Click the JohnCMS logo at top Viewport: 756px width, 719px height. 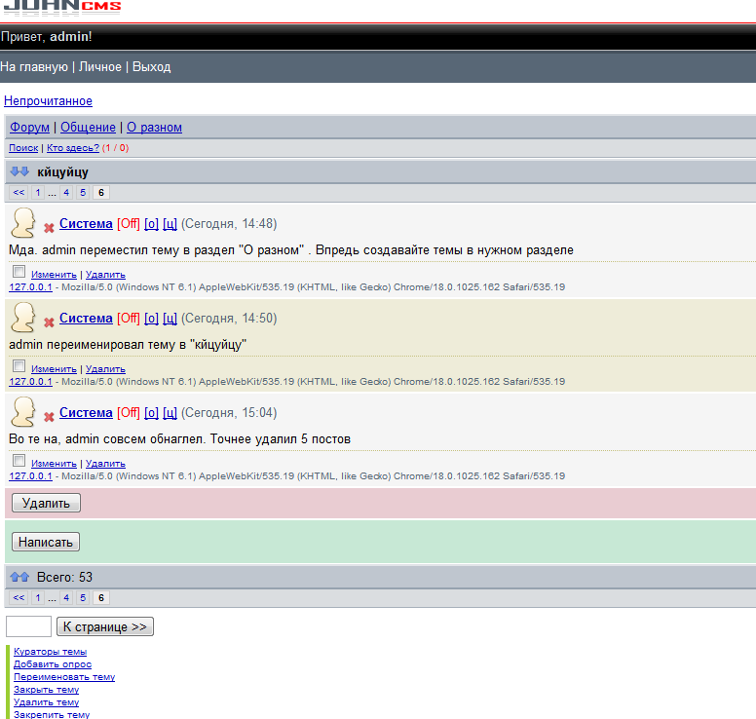61,10
